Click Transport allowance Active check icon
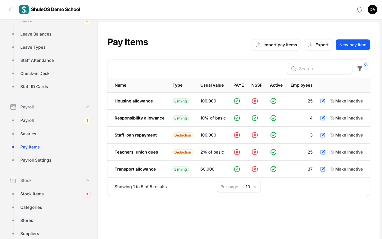The height and width of the screenshot is (239, 382). 273,169
